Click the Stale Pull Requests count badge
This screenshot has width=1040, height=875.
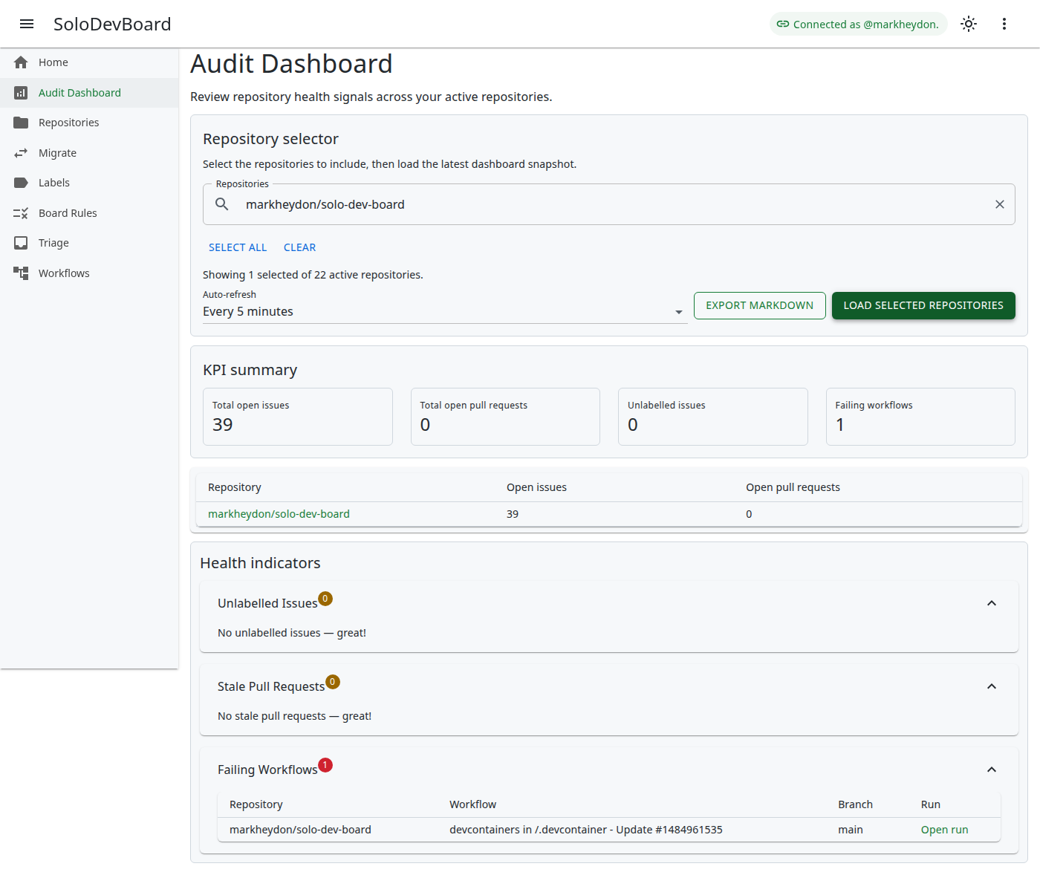333,682
